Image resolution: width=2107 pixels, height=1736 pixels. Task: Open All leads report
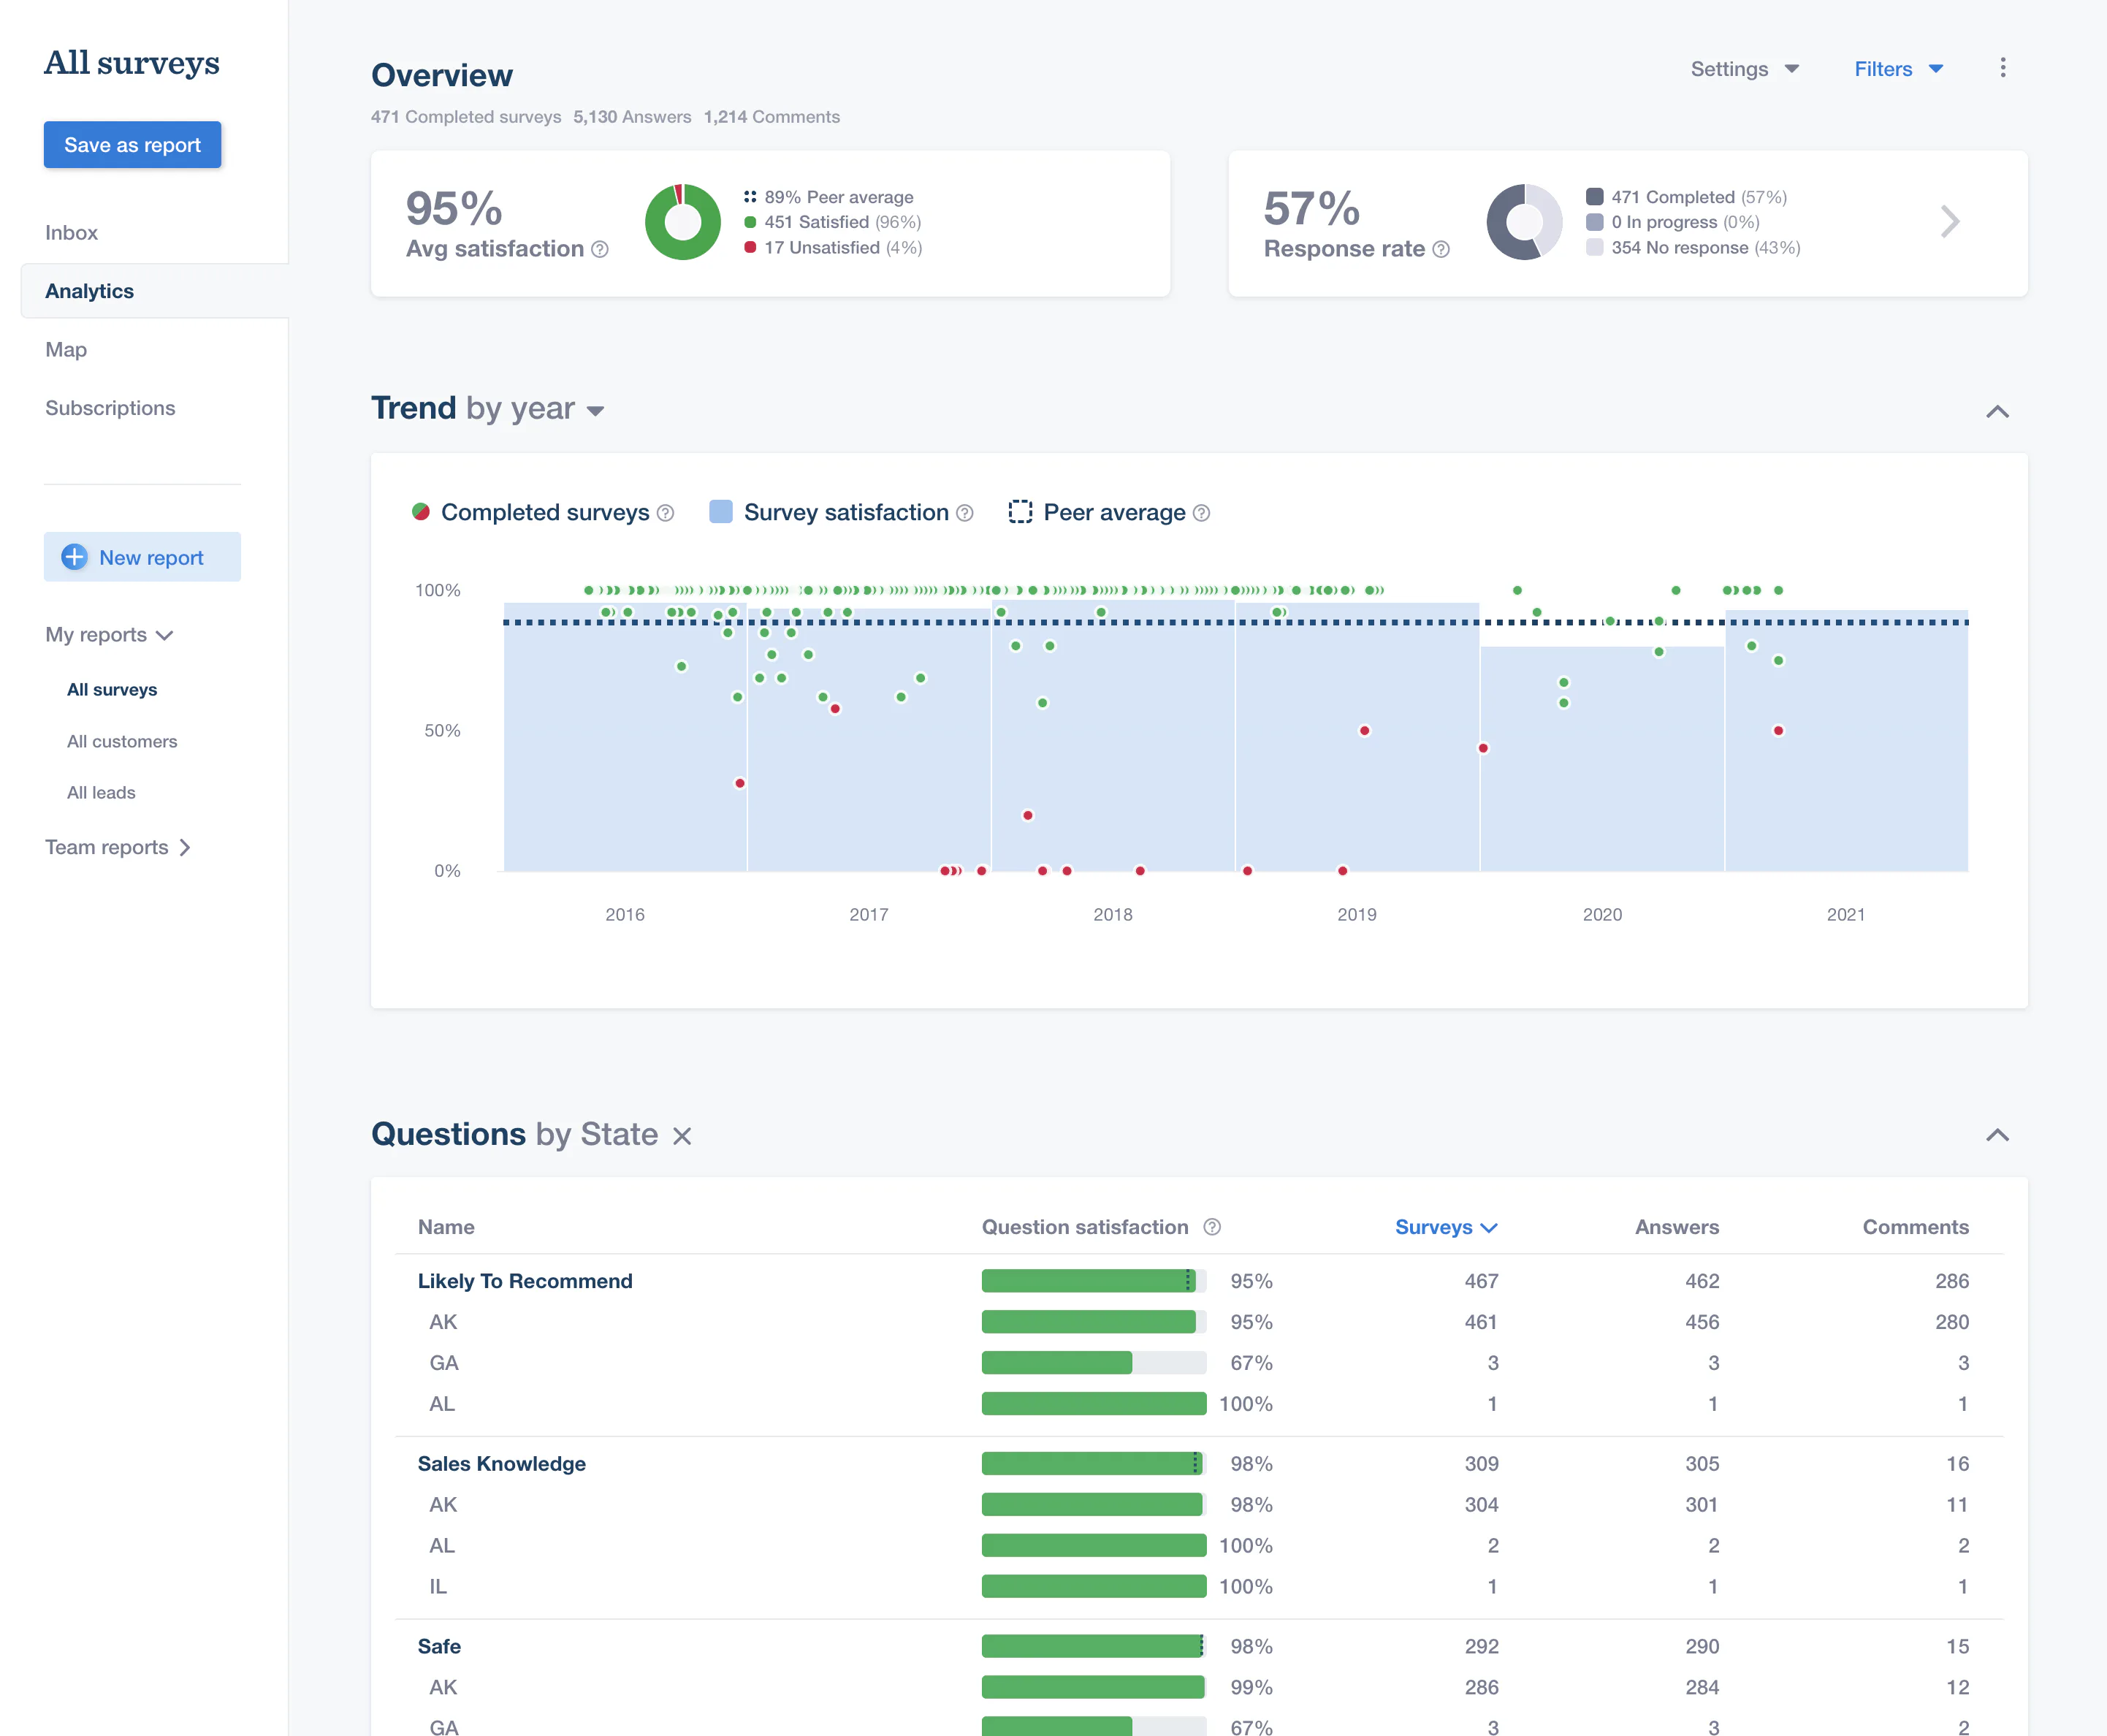(x=101, y=793)
